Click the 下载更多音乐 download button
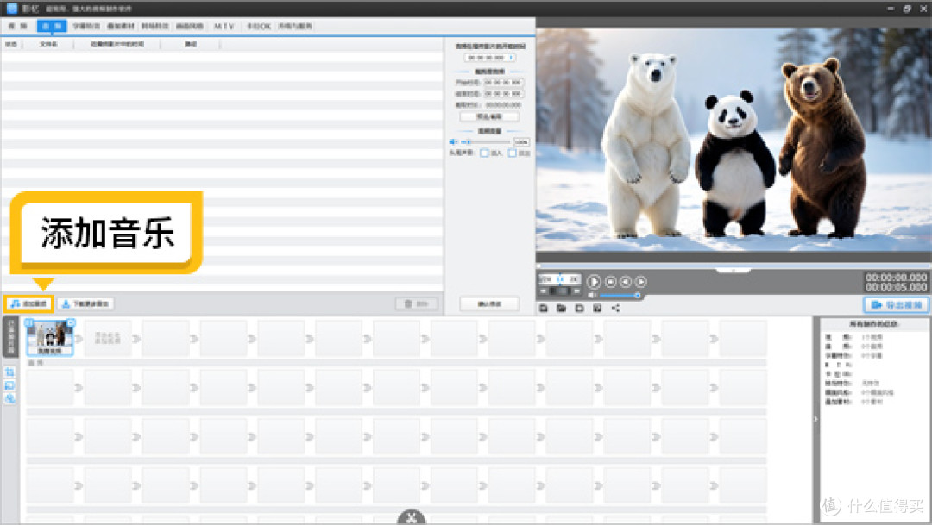 [x=85, y=303]
